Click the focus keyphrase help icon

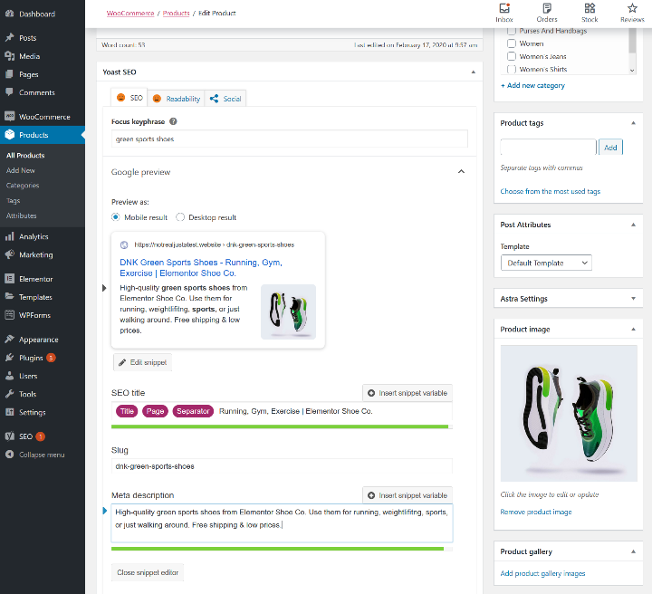click(x=173, y=121)
